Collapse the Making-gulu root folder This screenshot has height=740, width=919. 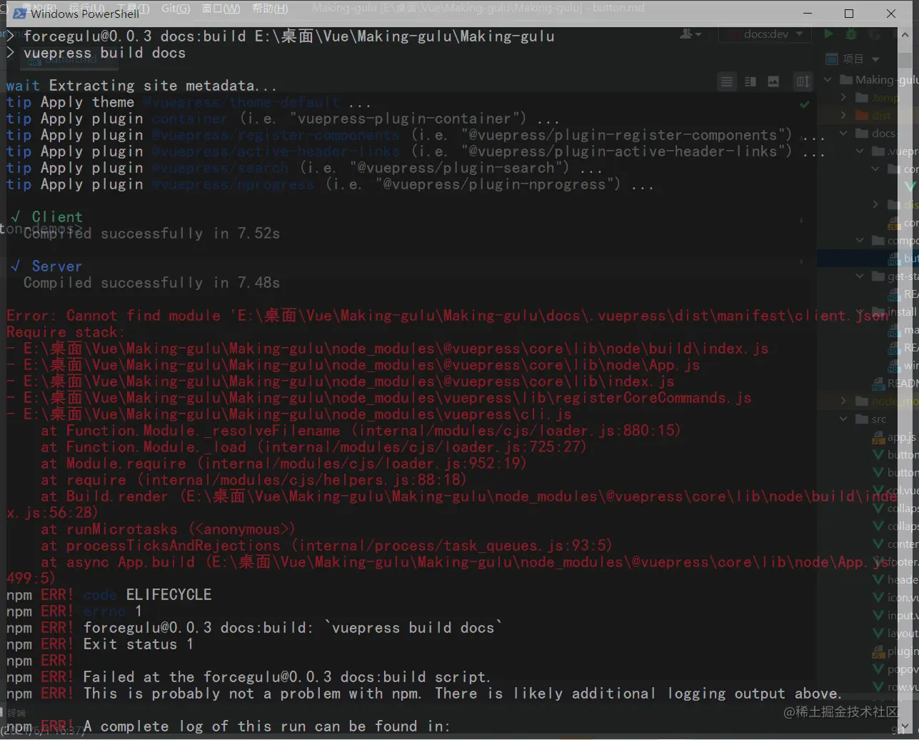pos(828,80)
